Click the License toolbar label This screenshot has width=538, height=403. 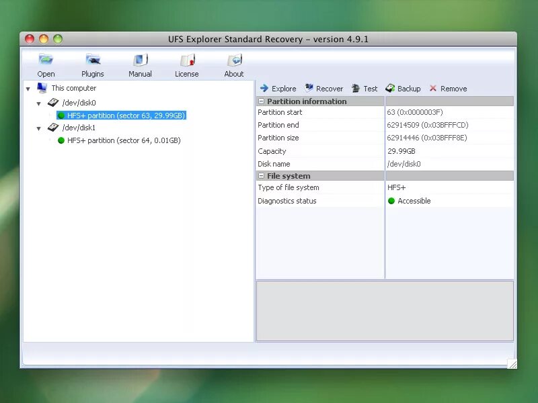click(187, 74)
